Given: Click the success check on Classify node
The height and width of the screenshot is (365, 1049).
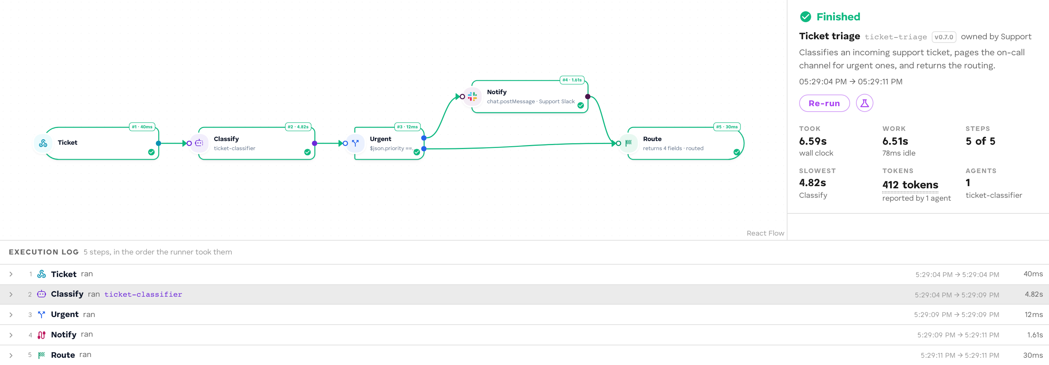Looking at the screenshot, I should [x=307, y=152].
